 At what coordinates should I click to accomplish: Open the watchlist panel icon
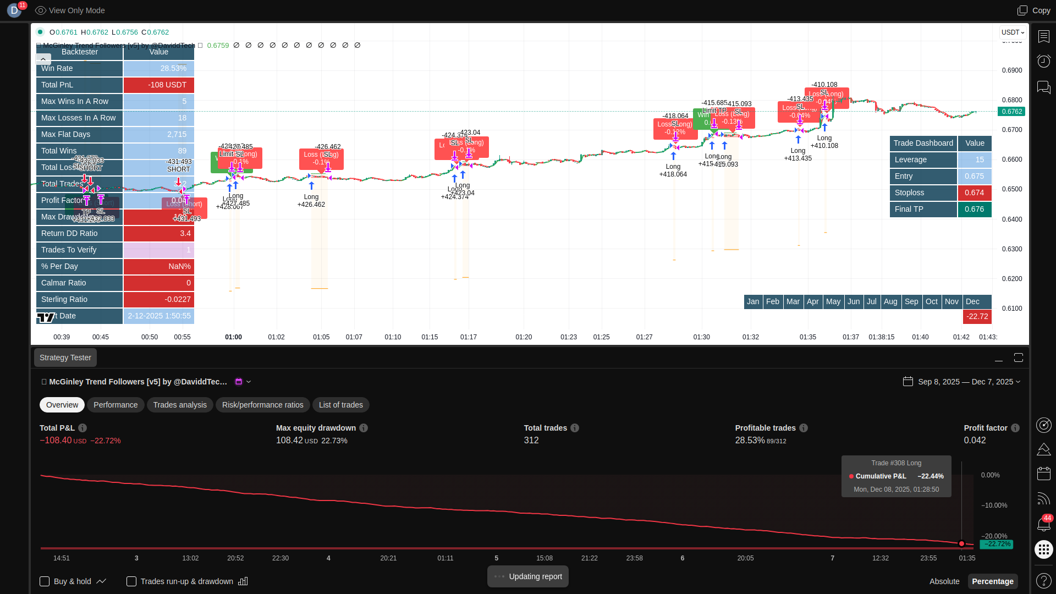pos(1043,36)
